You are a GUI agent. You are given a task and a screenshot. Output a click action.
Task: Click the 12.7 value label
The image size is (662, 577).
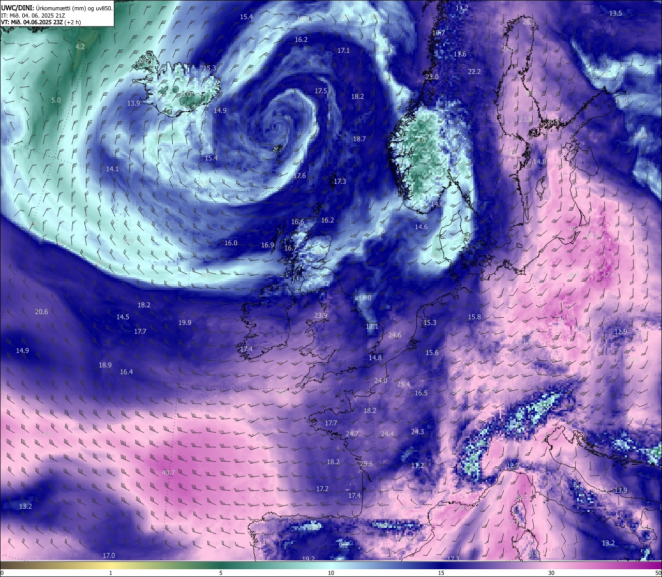512,465
